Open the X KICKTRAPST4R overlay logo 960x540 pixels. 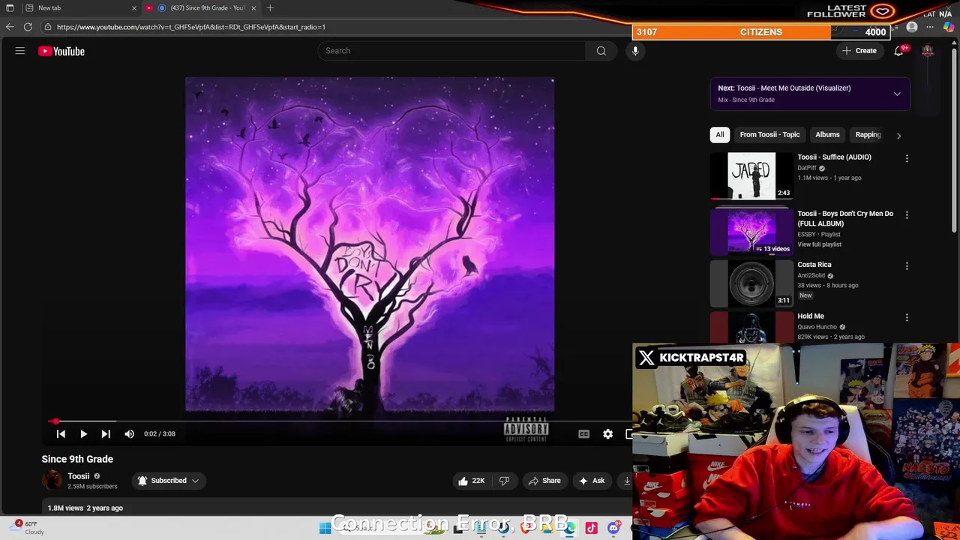[x=646, y=358]
